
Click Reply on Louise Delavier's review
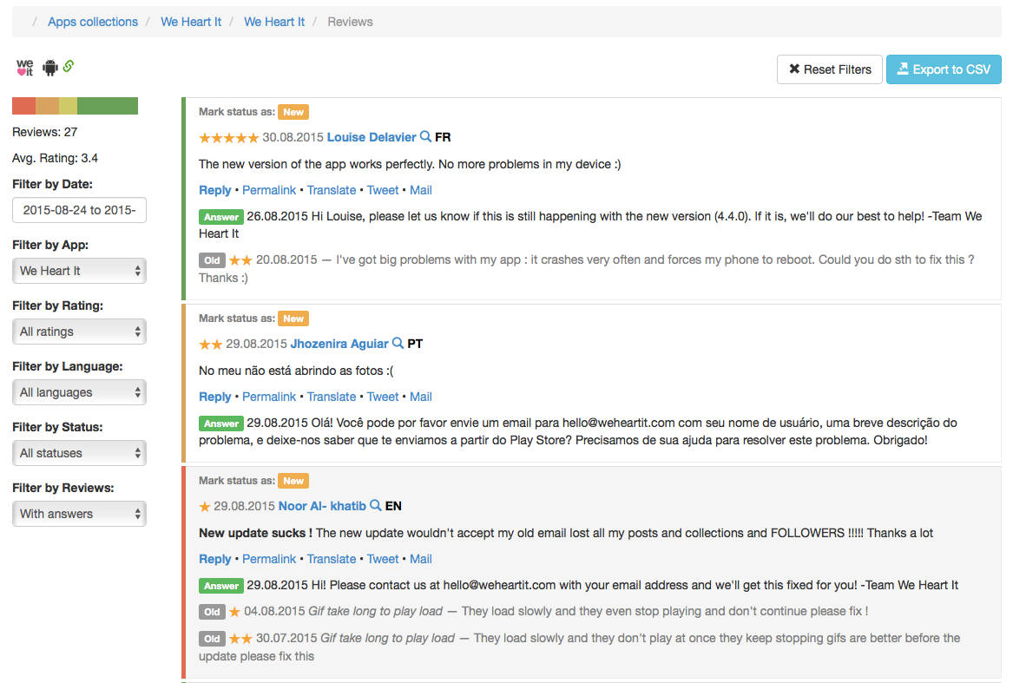click(x=215, y=190)
